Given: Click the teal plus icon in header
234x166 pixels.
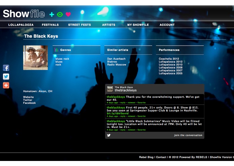Looking at the screenshot, I should tap(52, 14).
